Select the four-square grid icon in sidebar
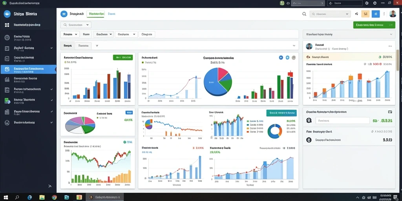This screenshot has width=402, height=201. pos(7,25)
